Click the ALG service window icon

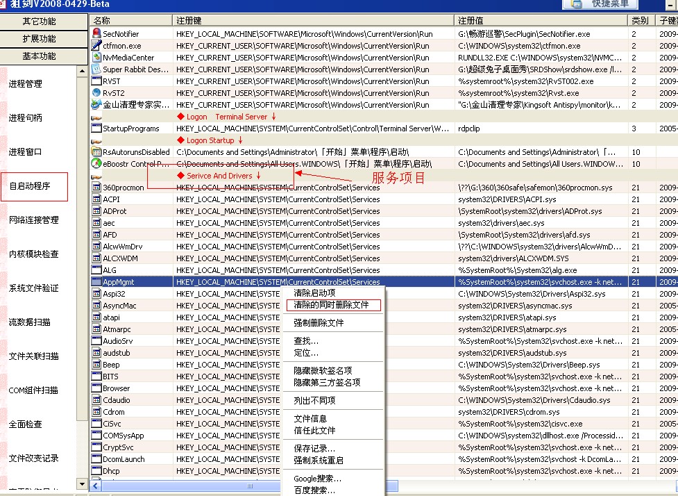pos(96,270)
